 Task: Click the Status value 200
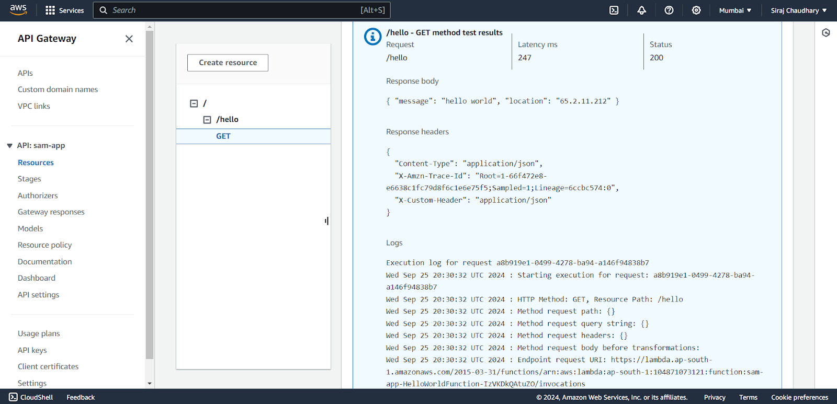[657, 57]
